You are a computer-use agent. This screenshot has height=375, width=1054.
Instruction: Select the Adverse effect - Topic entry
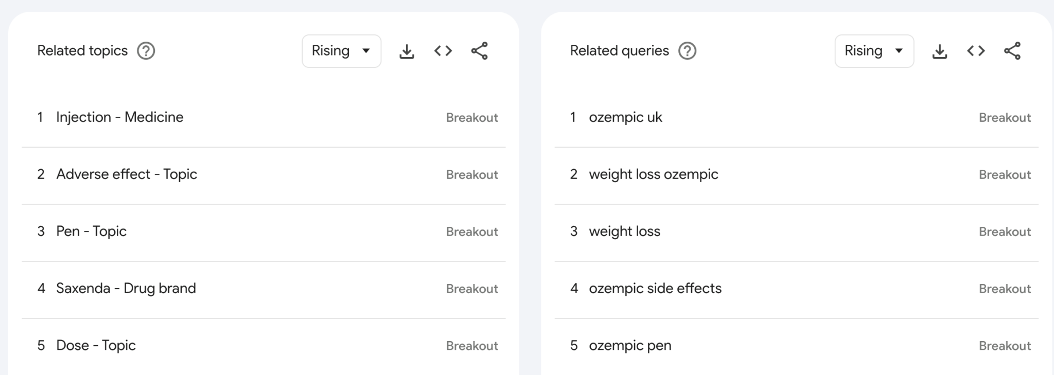[x=127, y=174]
